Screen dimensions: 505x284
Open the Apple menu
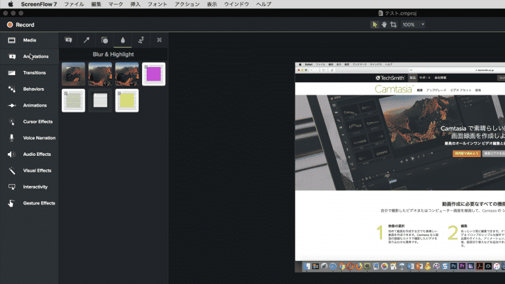(11, 4)
